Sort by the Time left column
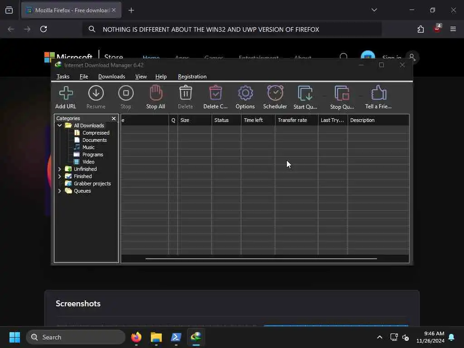This screenshot has width=464, height=348. (258, 120)
